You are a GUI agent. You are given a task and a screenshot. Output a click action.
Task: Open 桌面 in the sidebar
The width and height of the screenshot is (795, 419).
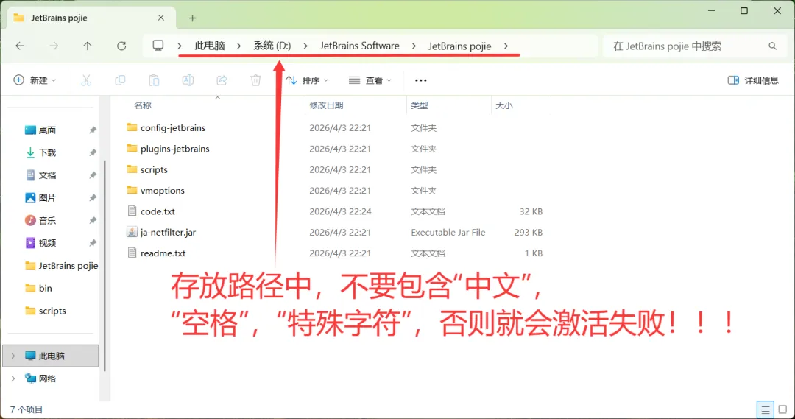tap(40, 130)
